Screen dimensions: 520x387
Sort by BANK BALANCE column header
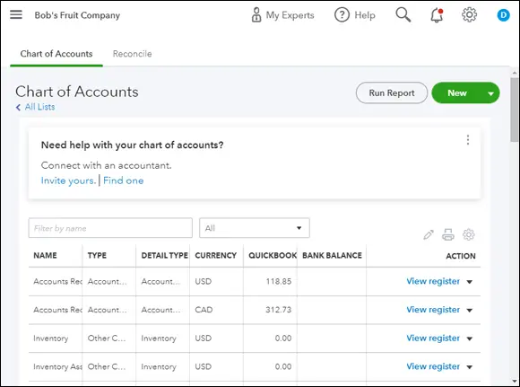332,255
